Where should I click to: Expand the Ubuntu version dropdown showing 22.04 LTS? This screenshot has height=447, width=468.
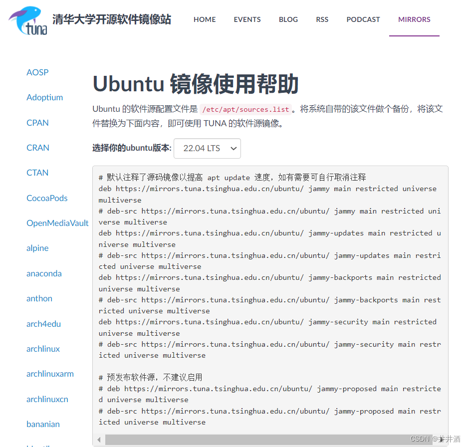coord(207,148)
